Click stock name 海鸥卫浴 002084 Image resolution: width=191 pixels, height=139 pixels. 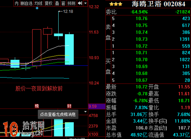[x=159, y=4]
